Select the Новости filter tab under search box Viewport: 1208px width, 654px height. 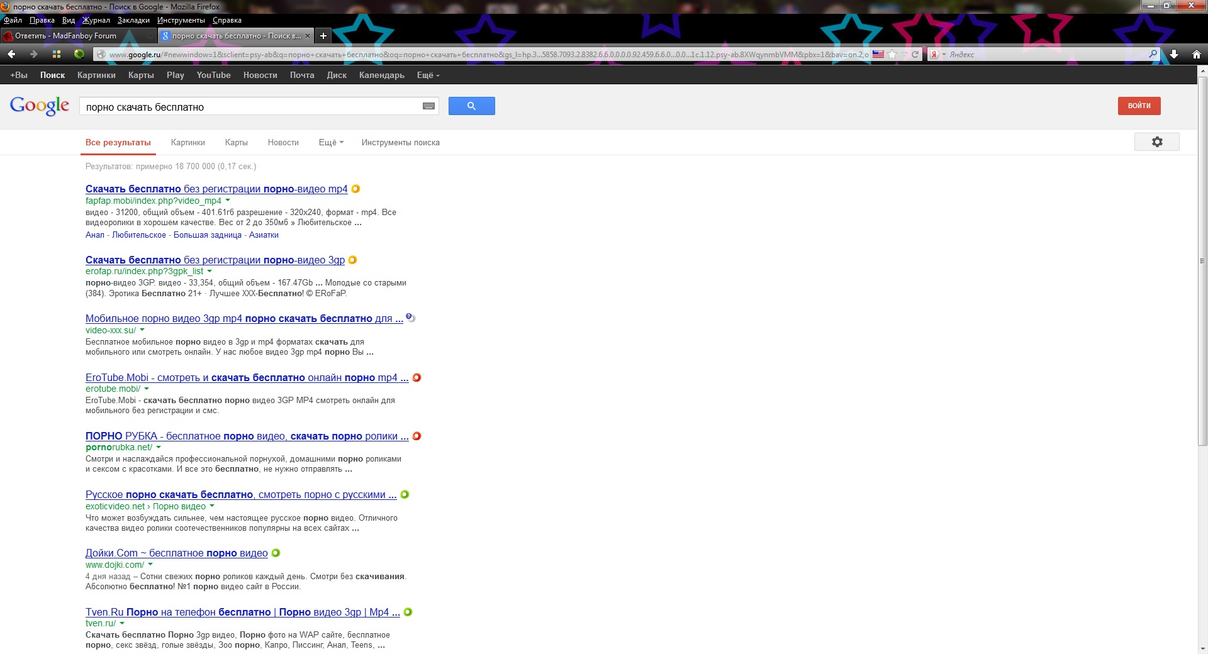[x=283, y=143]
